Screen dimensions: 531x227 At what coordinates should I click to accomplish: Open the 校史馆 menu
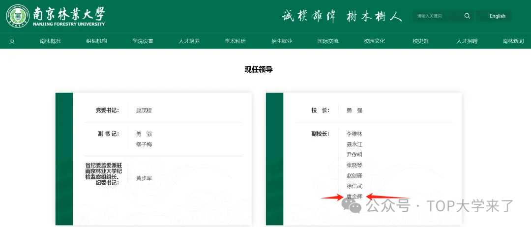[x=420, y=41]
